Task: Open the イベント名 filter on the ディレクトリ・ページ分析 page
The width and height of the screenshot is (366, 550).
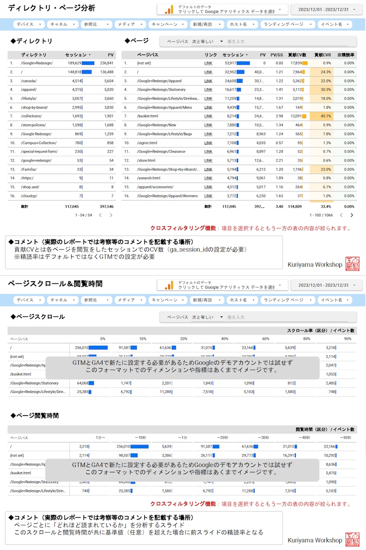Action: [x=335, y=24]
